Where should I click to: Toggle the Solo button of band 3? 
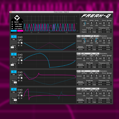coord(14,75)
